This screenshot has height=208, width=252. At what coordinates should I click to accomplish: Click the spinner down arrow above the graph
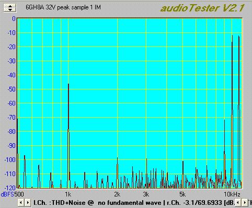point(10,10)
